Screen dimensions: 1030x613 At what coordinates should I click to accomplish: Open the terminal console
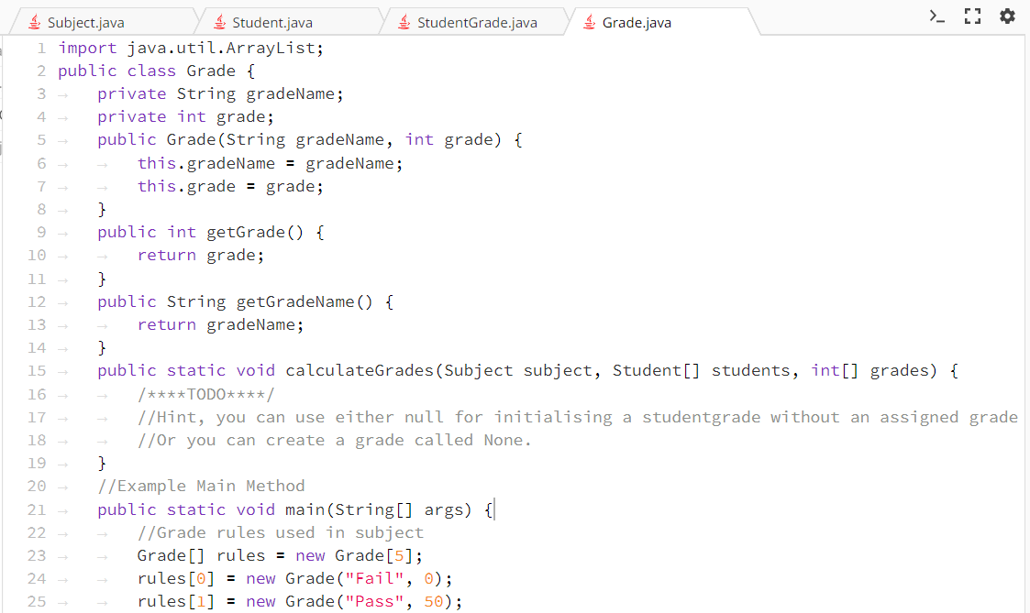(936, 16)
